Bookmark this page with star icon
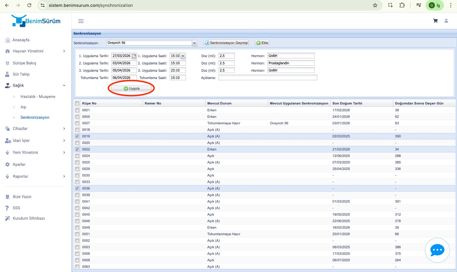Image resolution: width=457 pixels, height=272 pixels. pos(375,5)
